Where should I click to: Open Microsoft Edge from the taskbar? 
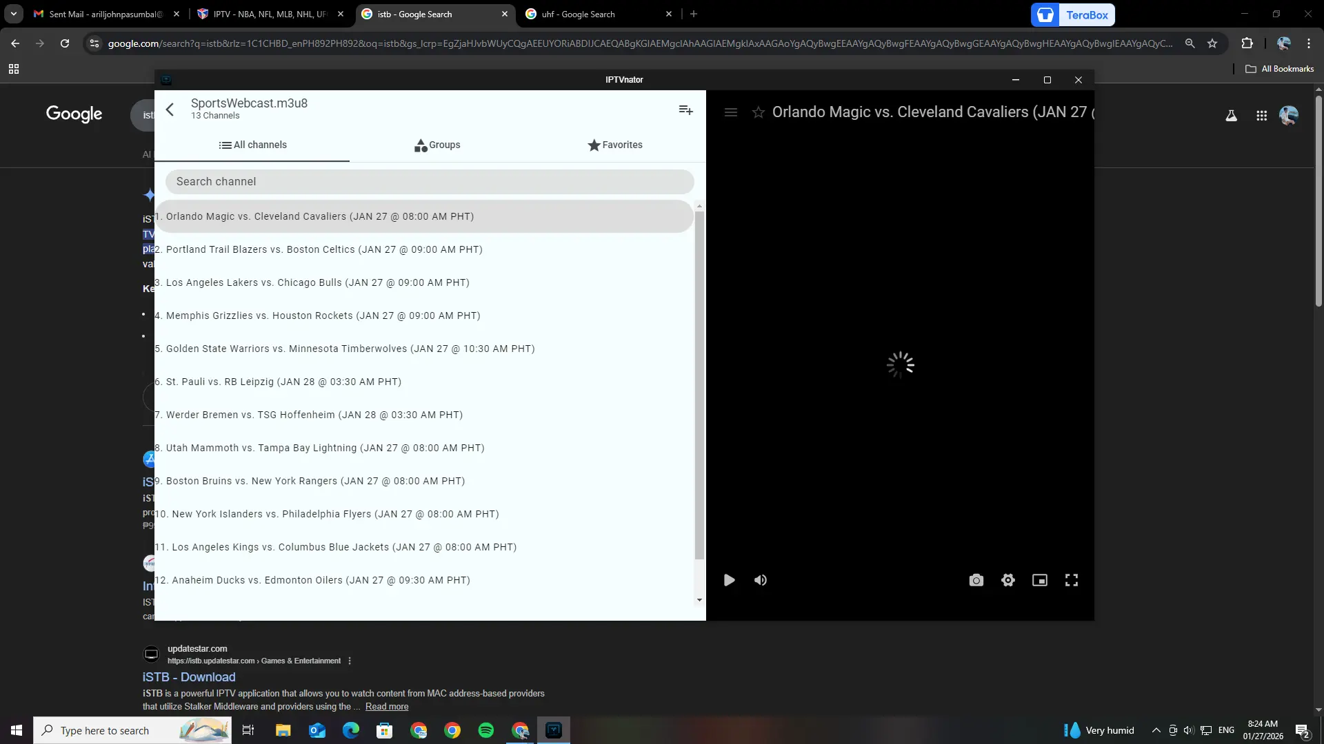[x=351, y=730]
